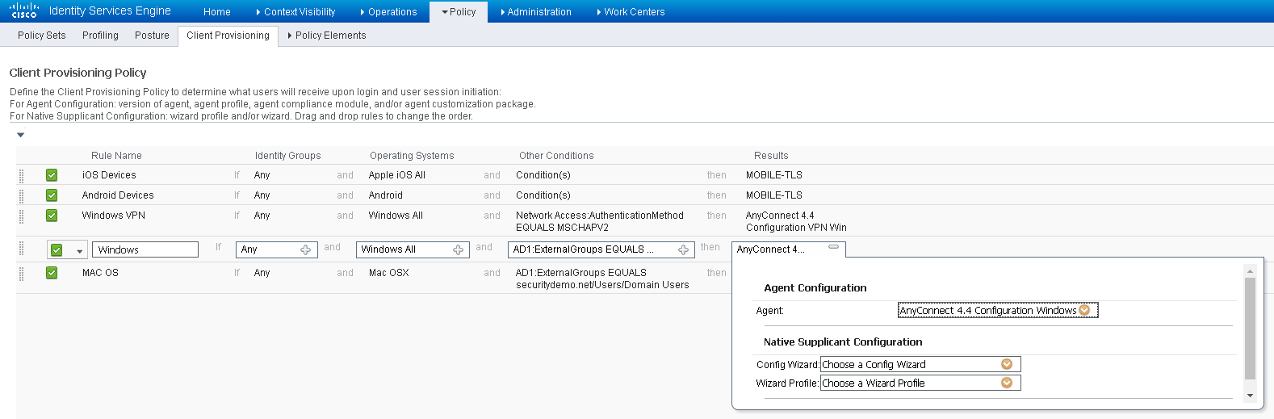Switch to Profiling tab

click(x=100, y=36)
